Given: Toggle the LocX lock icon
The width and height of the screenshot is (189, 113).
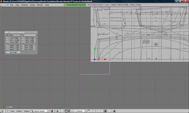Looking at the screenshot, I should (x=7, y=38).
